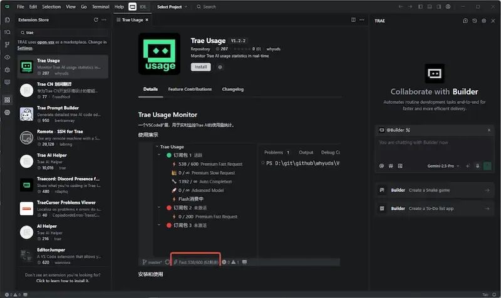Focus the extension search field containing trae
The image size is (501, 298).
[x=63, y=33]
